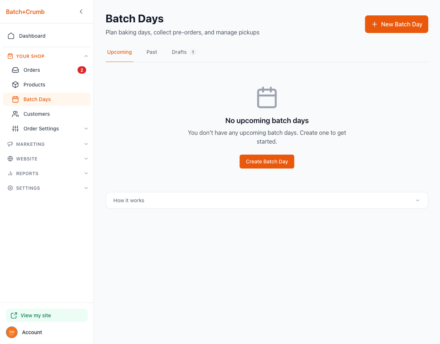Collapse the Your Shop section chevron
This screenshot has width=440, height=344.
(x=86, y=56)
